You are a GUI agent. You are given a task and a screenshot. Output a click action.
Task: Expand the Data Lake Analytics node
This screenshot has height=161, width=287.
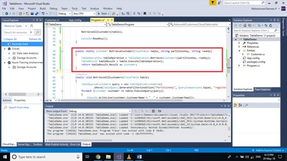click(x=9, y=53)
